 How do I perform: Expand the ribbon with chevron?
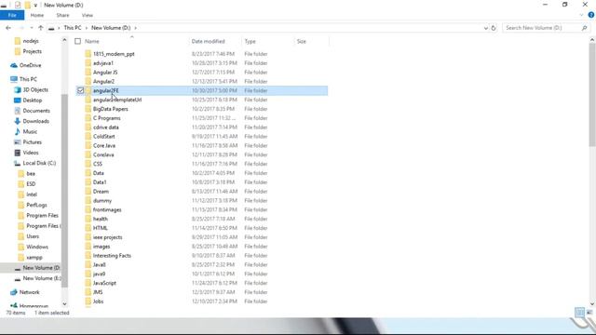(x=581, y=15)
